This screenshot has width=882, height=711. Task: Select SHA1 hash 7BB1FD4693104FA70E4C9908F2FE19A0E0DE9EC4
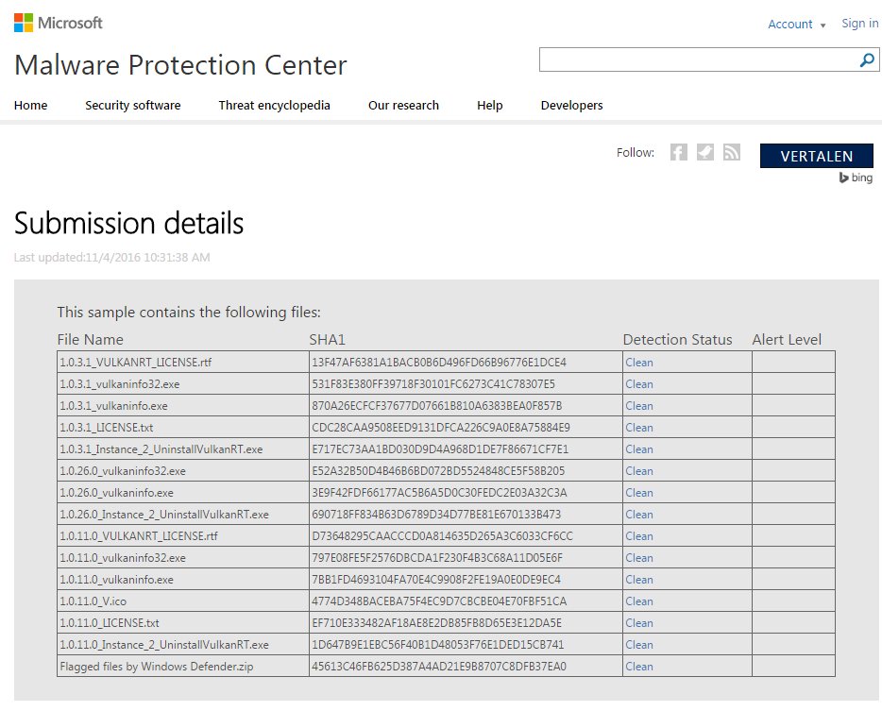tap(436, 580)
